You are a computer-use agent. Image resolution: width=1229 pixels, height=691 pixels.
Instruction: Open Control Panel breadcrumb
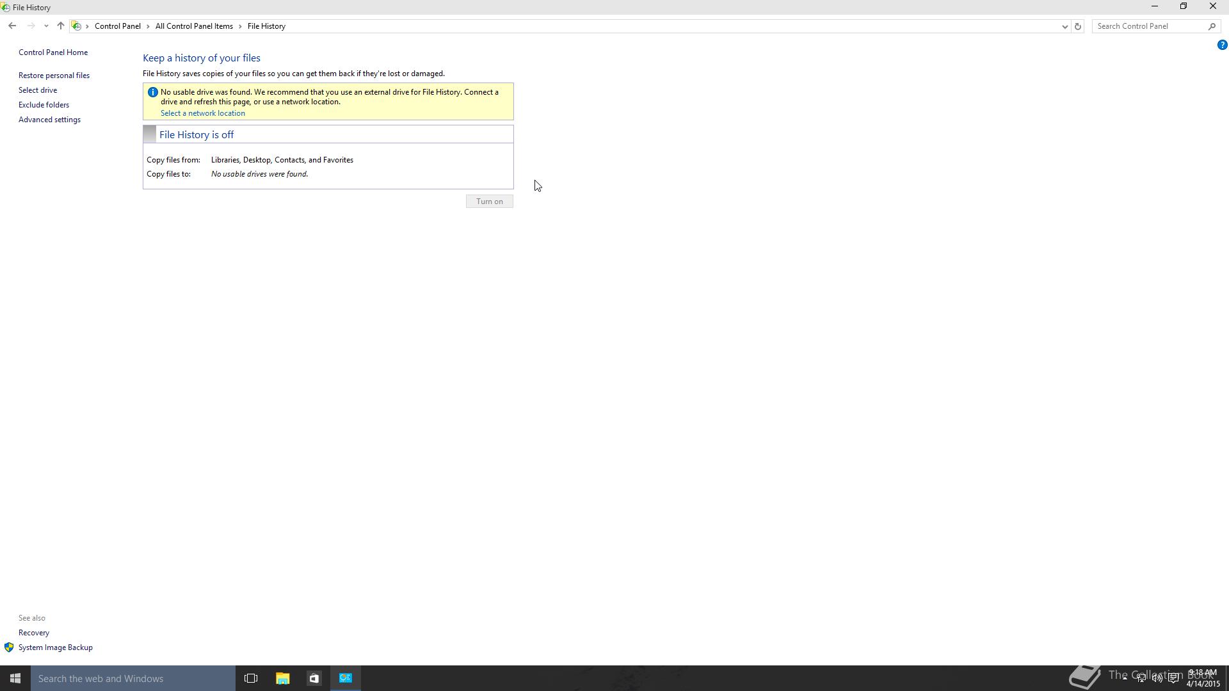click(118, 26)
